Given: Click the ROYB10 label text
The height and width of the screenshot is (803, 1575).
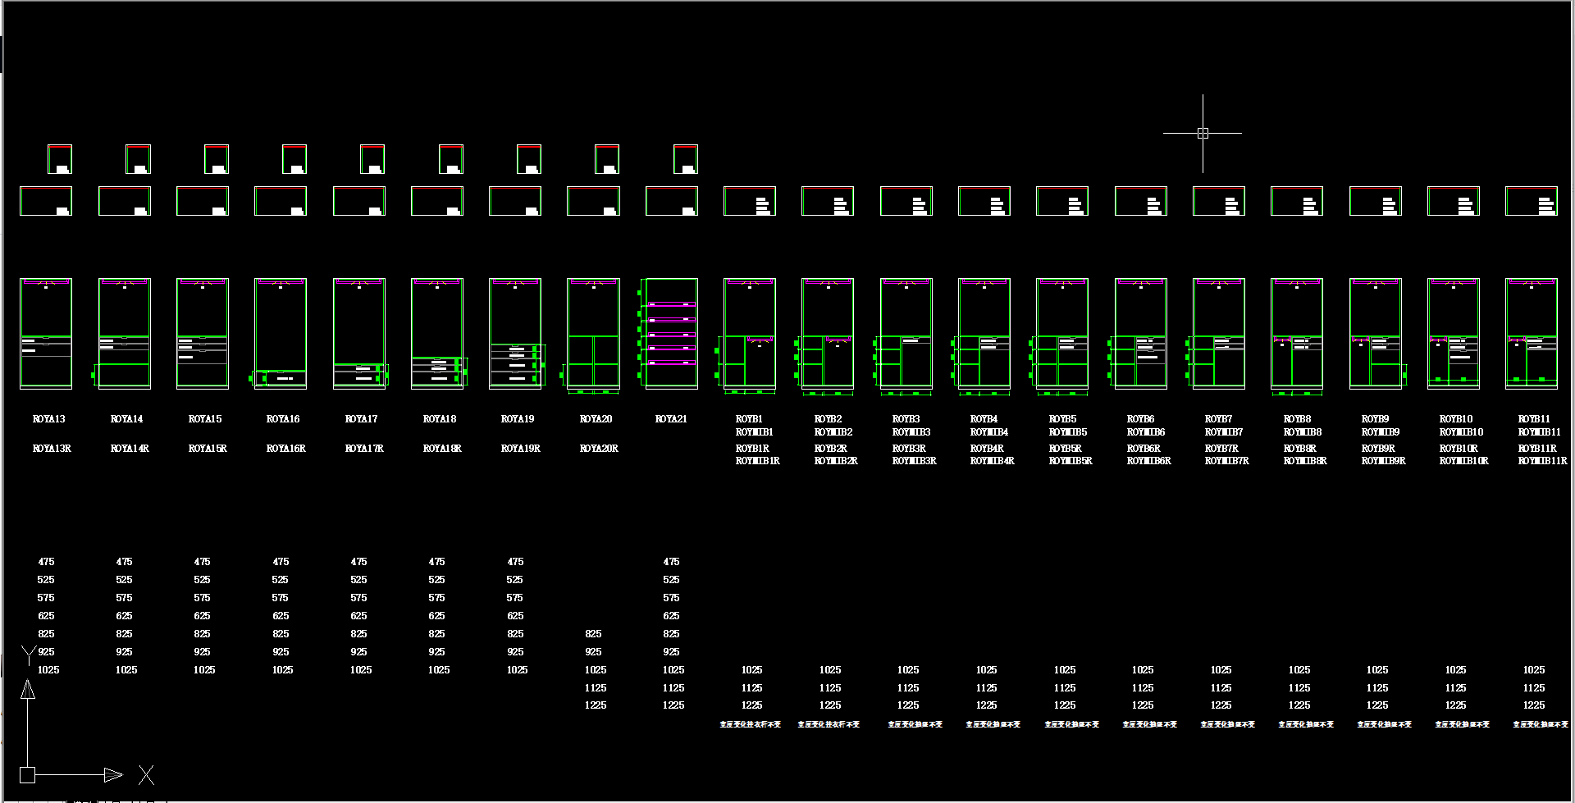Looking at the screenshot, I should pyautogui.click(x=1456, y=419).
